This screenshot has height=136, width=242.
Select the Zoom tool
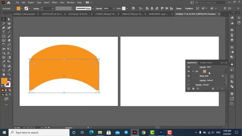[x=9, y=74]
